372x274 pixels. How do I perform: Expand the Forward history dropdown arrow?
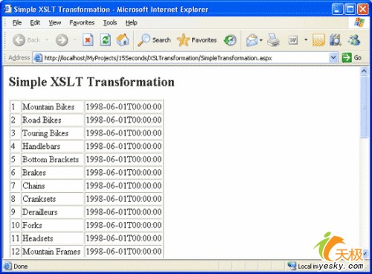pyautogui.click(x=74, y=39)
